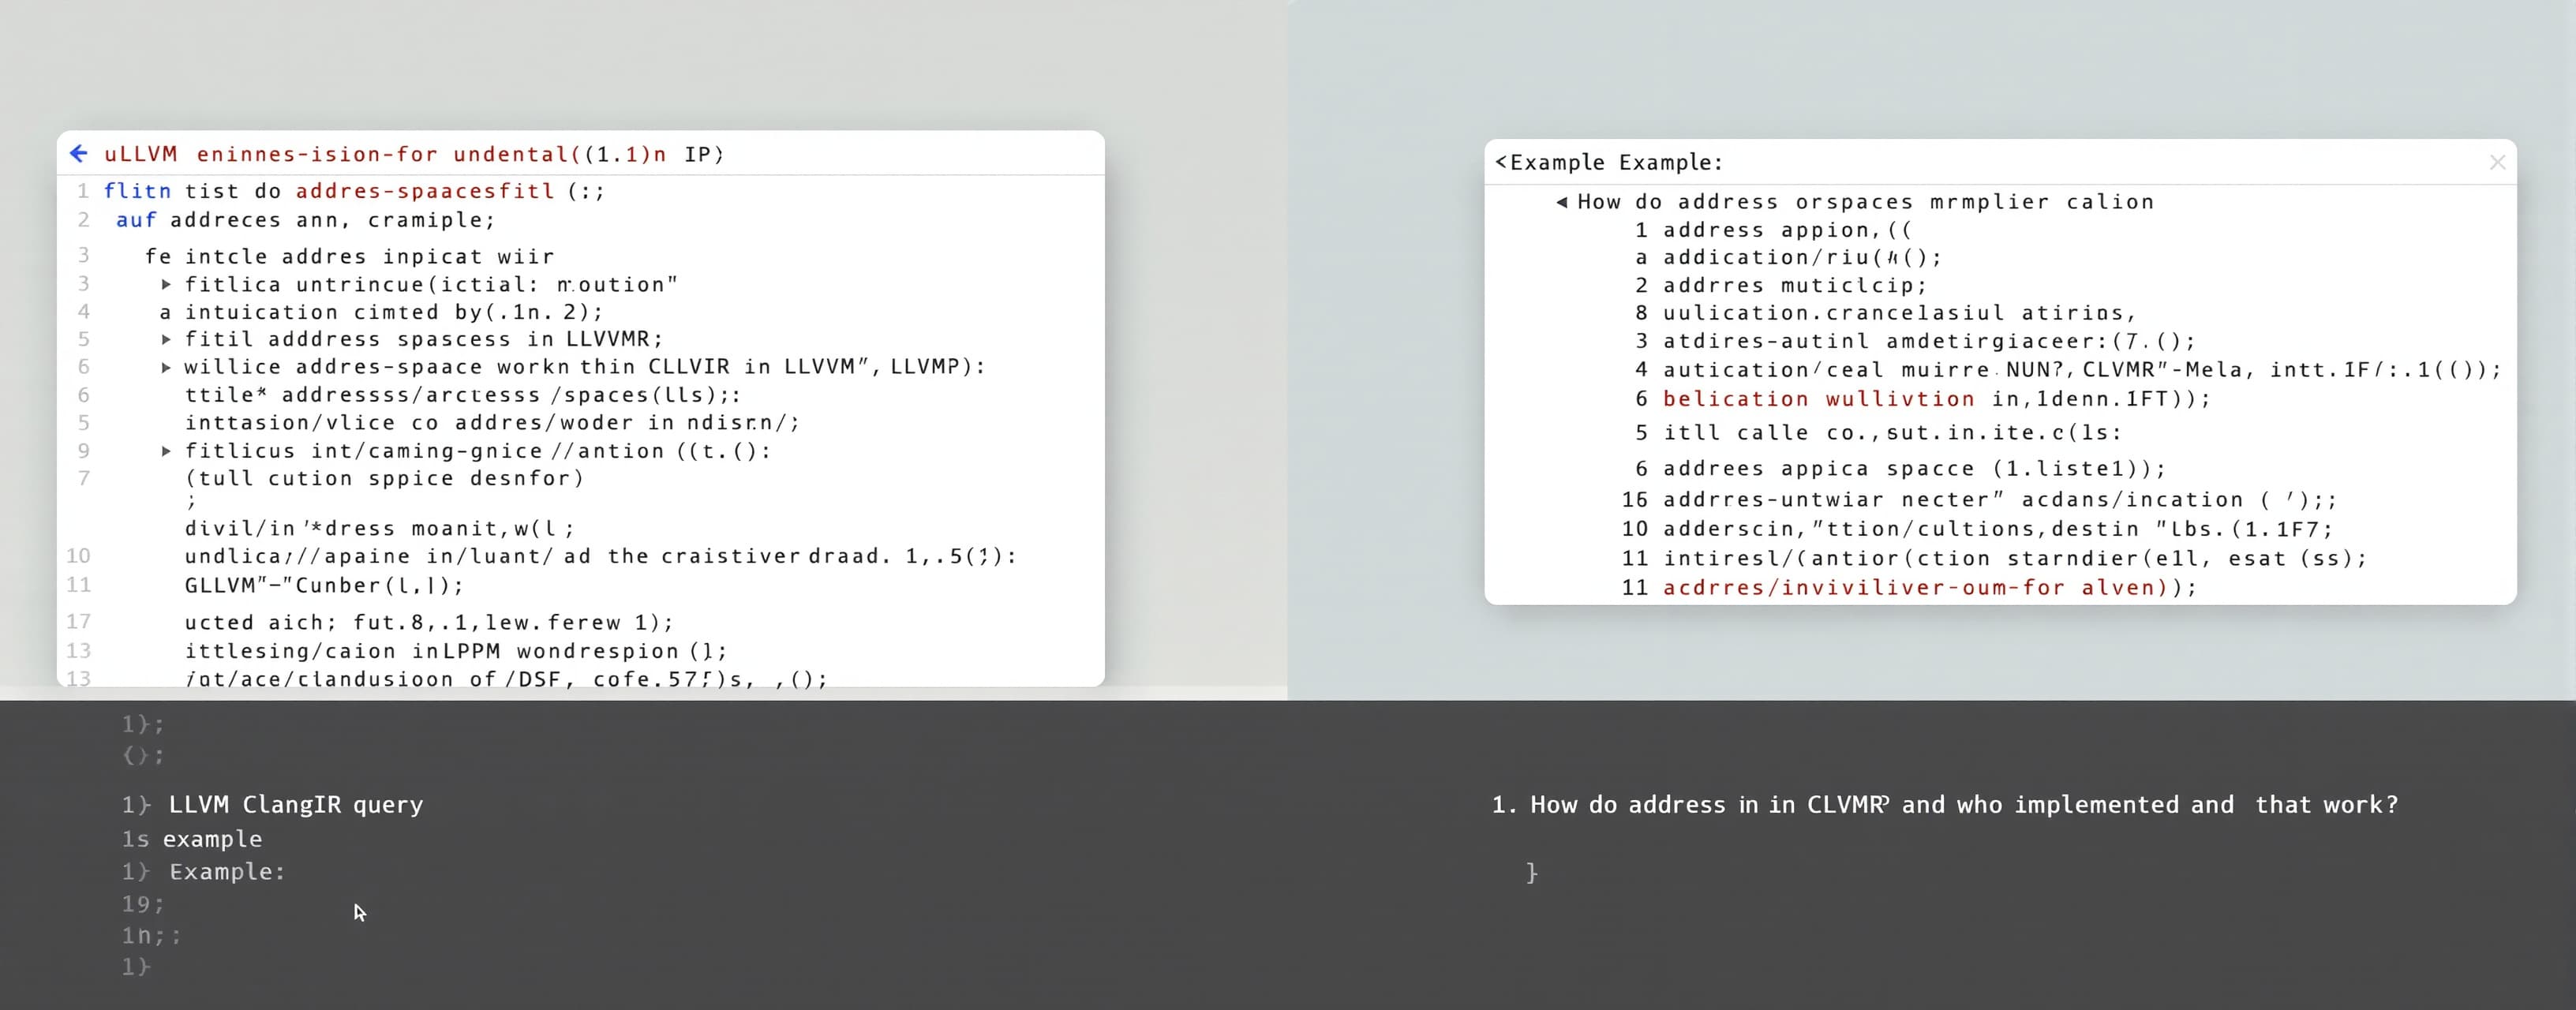
Task: Click 'LLVM ClangIR query' in dark panel
Action: tap(296, 806)
